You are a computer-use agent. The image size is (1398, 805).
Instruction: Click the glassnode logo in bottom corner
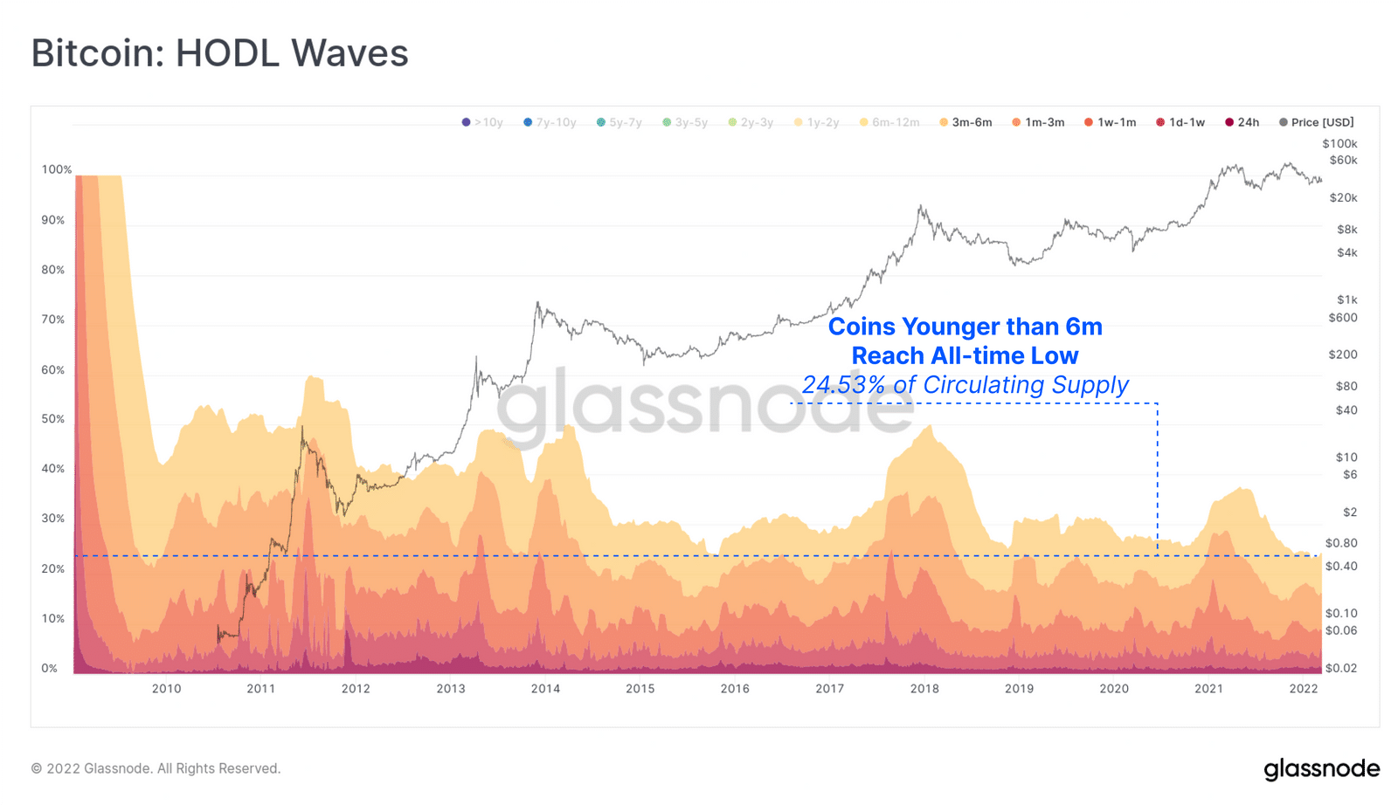[x=1321, y=769]
